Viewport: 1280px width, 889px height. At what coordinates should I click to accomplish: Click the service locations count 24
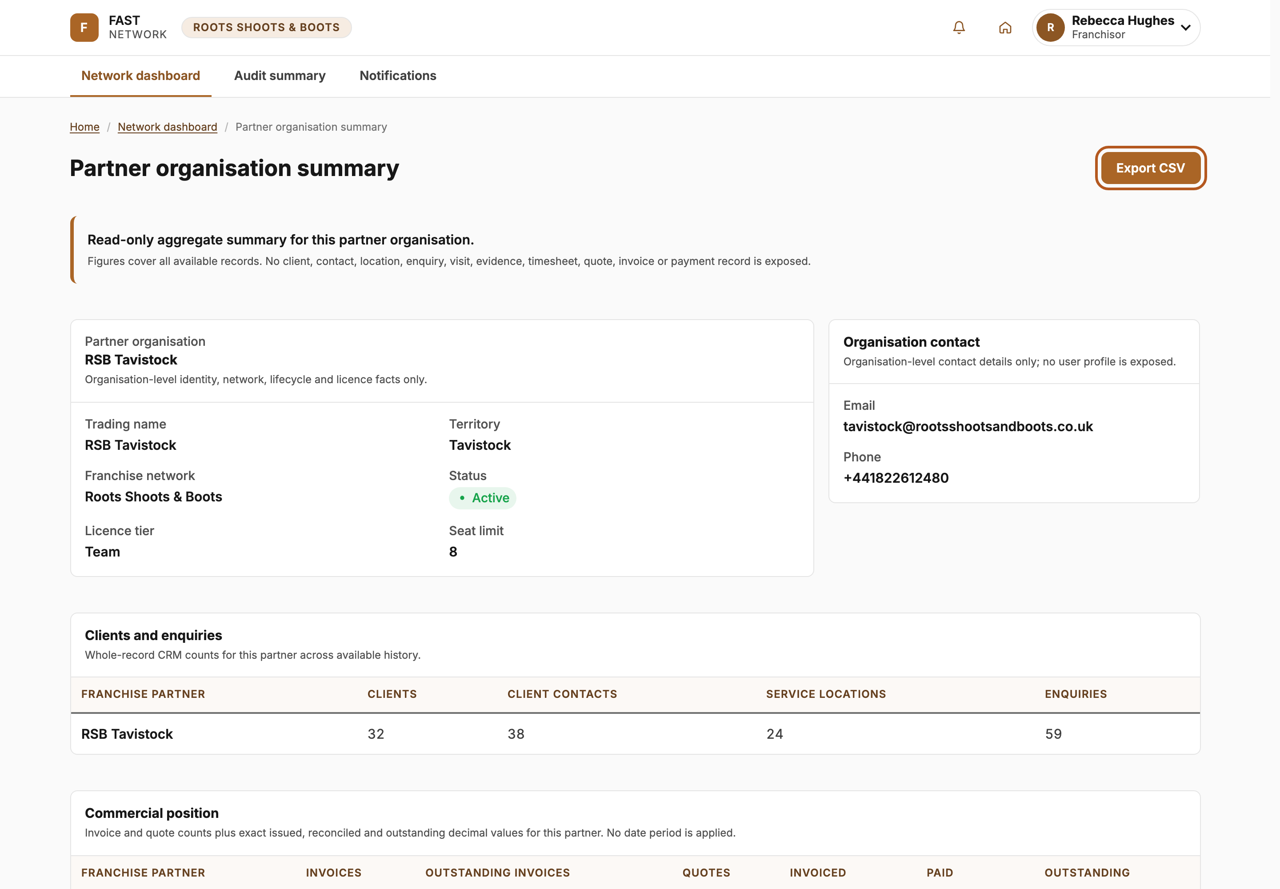click(774, 734)
